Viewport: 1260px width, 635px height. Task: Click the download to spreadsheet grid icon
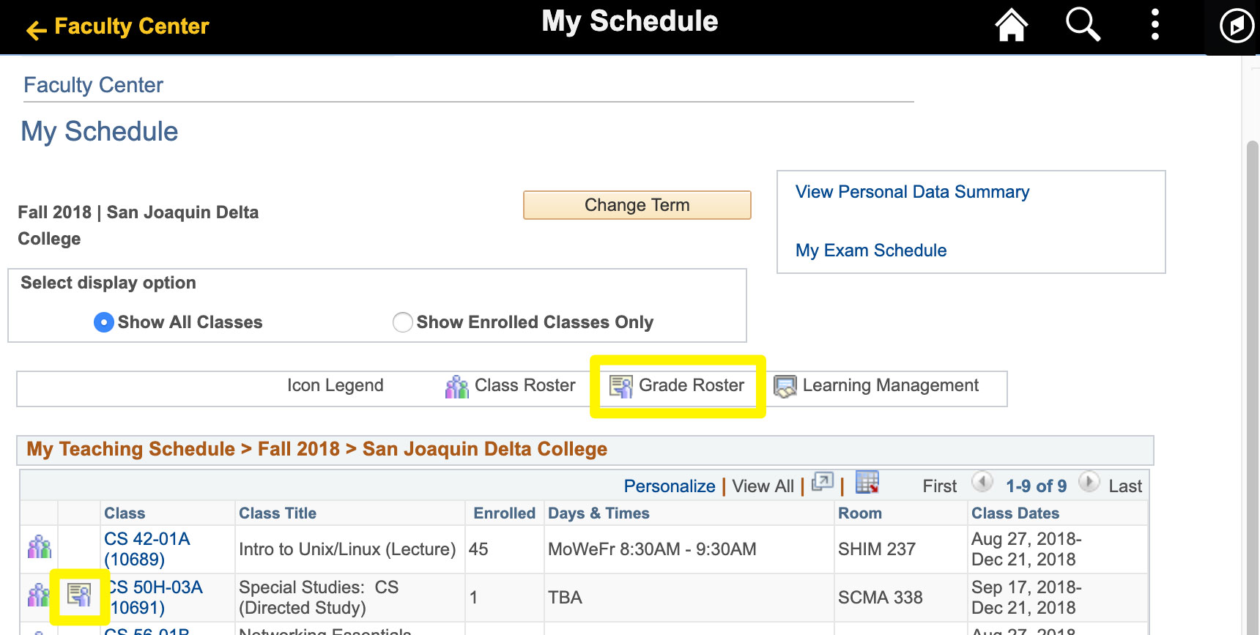click(x=867, y=483)
